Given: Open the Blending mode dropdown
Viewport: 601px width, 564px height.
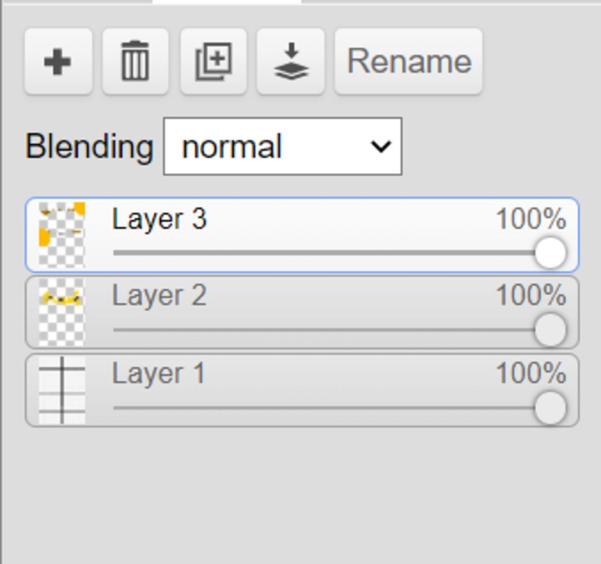Looking at the screenshot, I should click(283, 146).
